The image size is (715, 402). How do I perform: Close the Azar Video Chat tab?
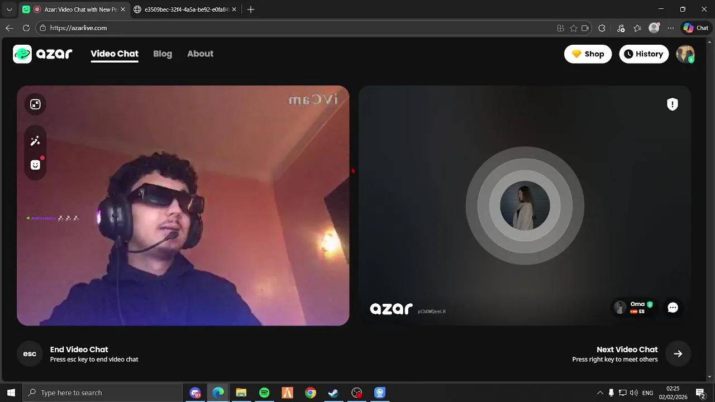tap(123, 9)
